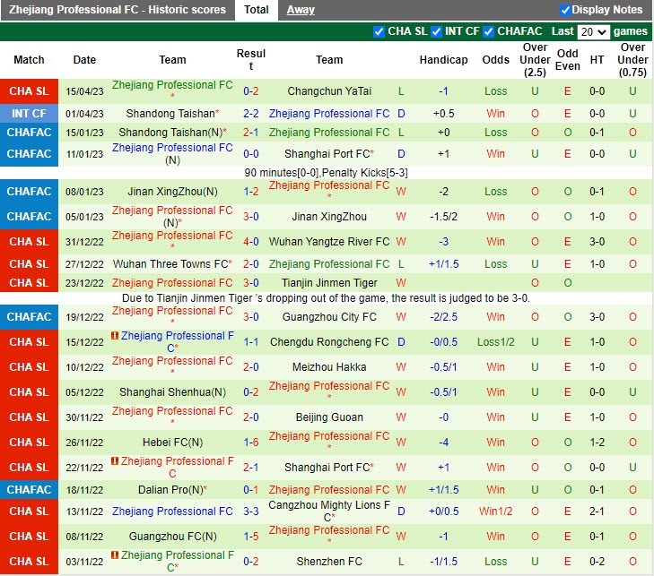Viewport: 654px width, 576px height.
Task: Click the Tianjin Jinmen Tiger dropout note
Action: point(327,298)
